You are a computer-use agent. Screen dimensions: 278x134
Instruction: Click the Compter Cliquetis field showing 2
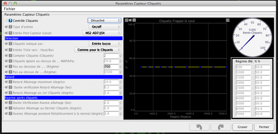tap(111, 56)
